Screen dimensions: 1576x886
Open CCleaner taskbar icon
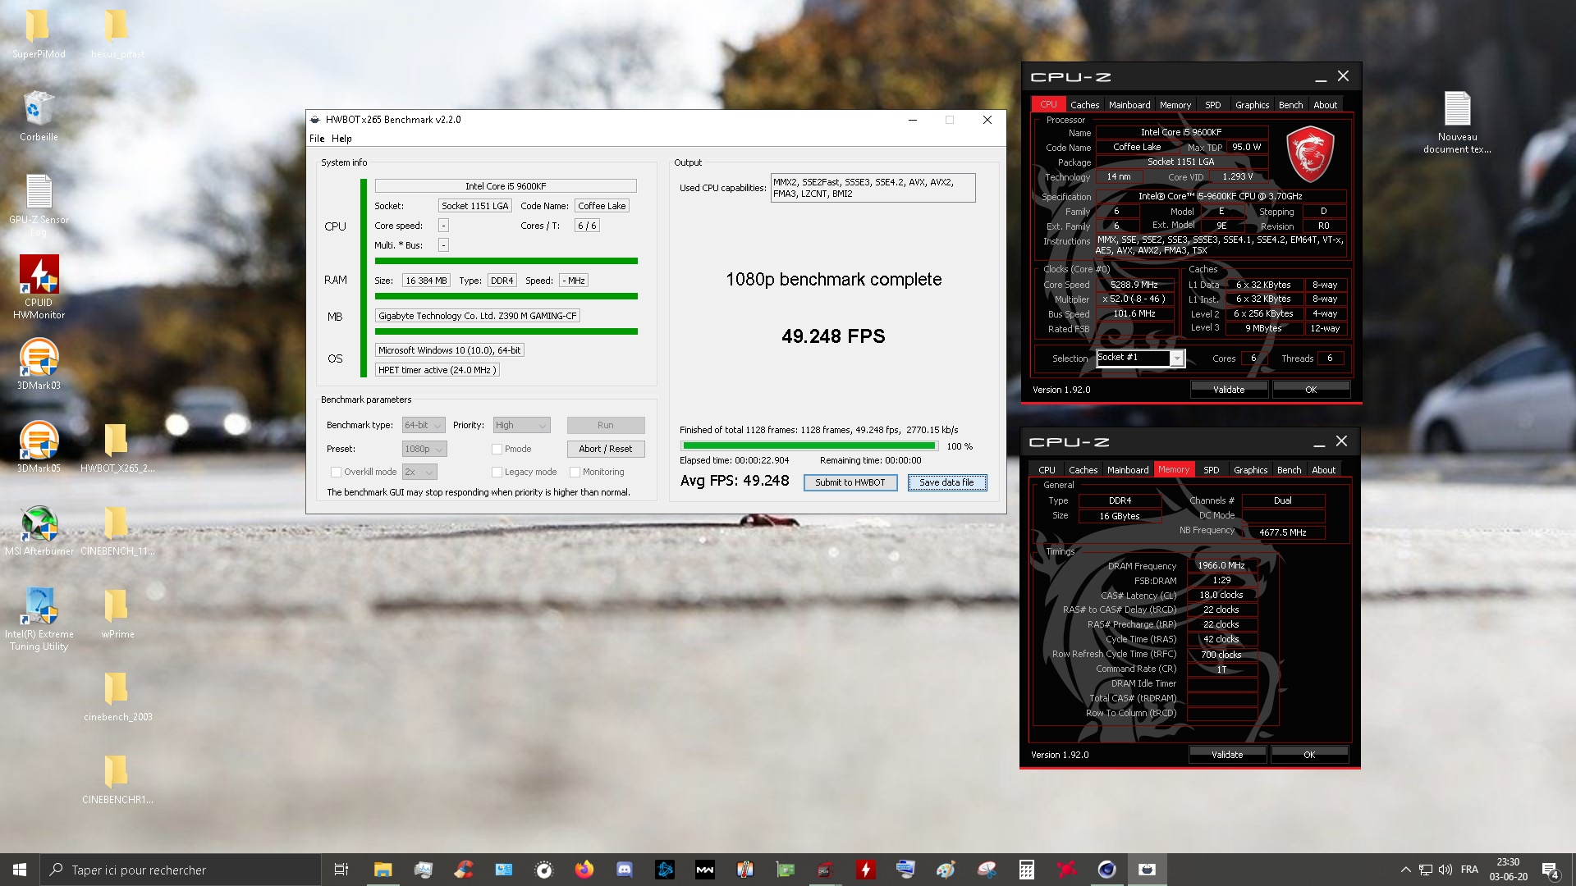pyautogui.click(x=464, y=870)
